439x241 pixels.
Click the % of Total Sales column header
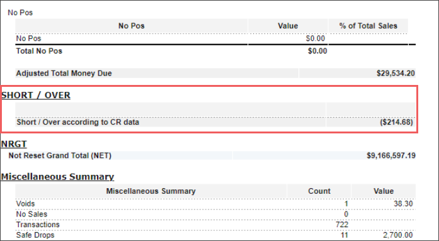[x=368, y=26]
